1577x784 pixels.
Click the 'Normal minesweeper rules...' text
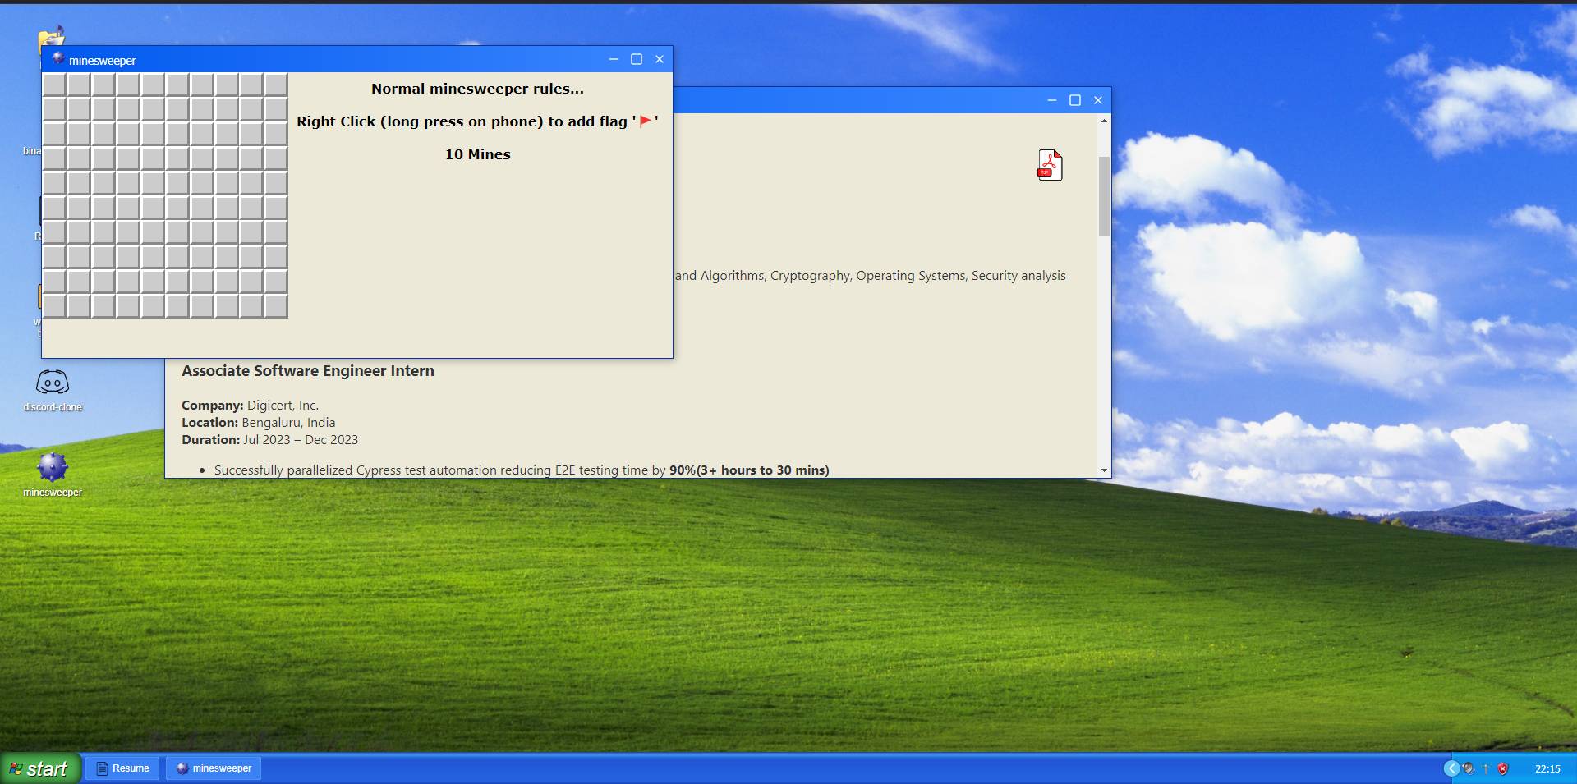pyautogui.click(x=477, y=89)
